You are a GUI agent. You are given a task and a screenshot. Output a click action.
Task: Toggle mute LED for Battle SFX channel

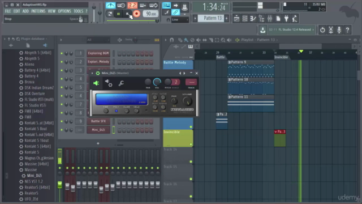pyautogui.click(x=62, y=121)
